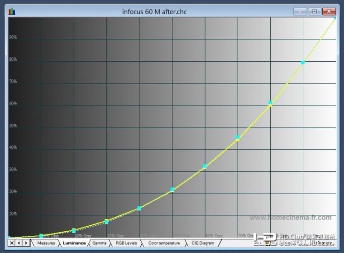Select the Luminance tab

(74, 243)
